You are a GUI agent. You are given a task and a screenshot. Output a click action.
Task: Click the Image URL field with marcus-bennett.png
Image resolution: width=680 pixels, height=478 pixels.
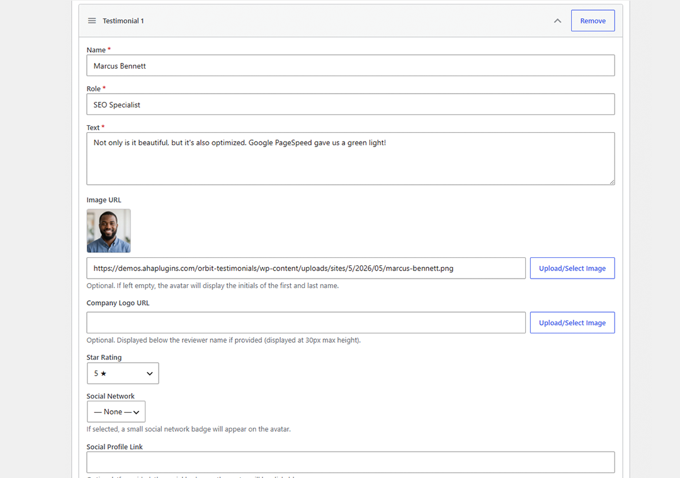[x=306, y=269]
